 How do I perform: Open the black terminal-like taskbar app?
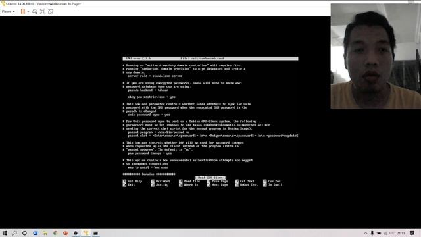pos(95,233)
